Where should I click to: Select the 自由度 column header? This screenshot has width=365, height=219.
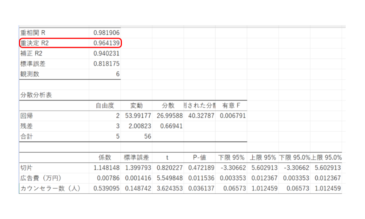pyautogui.click(x=105, y=105)
